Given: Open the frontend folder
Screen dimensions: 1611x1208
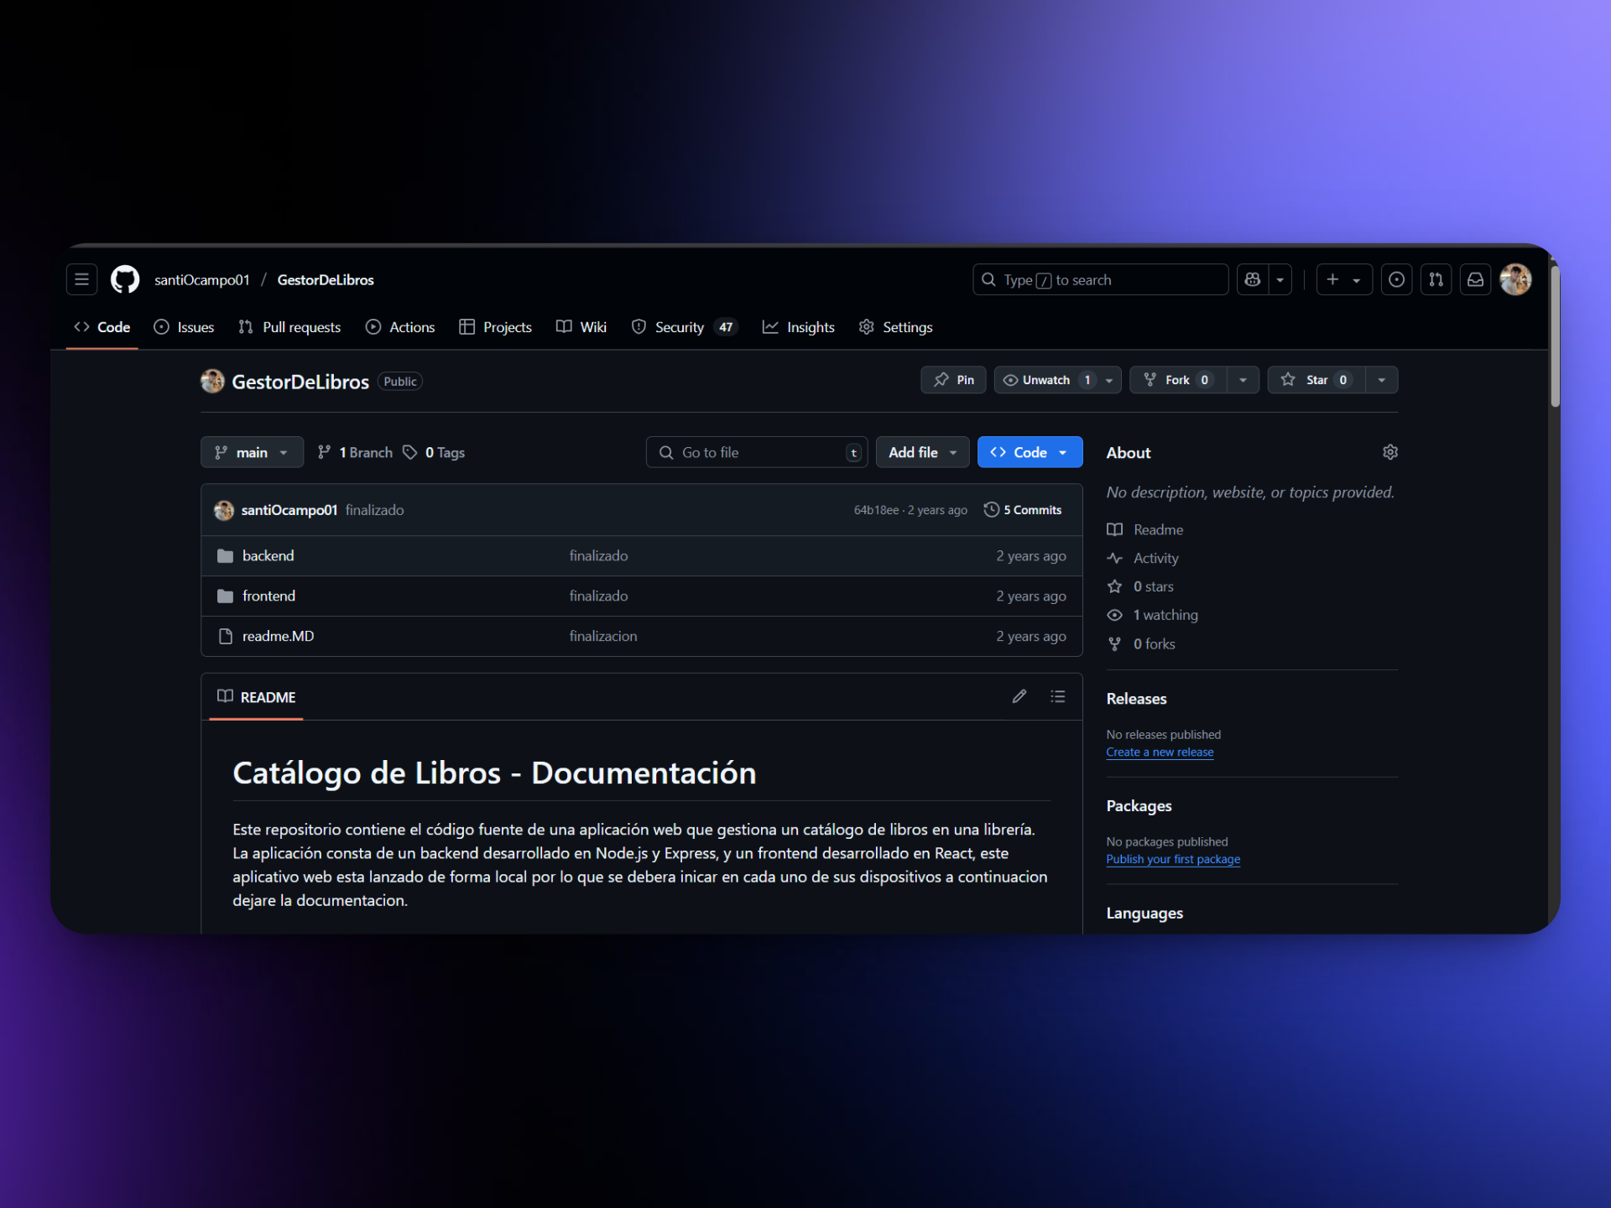Looking at the screenshot, I should 268,596.
